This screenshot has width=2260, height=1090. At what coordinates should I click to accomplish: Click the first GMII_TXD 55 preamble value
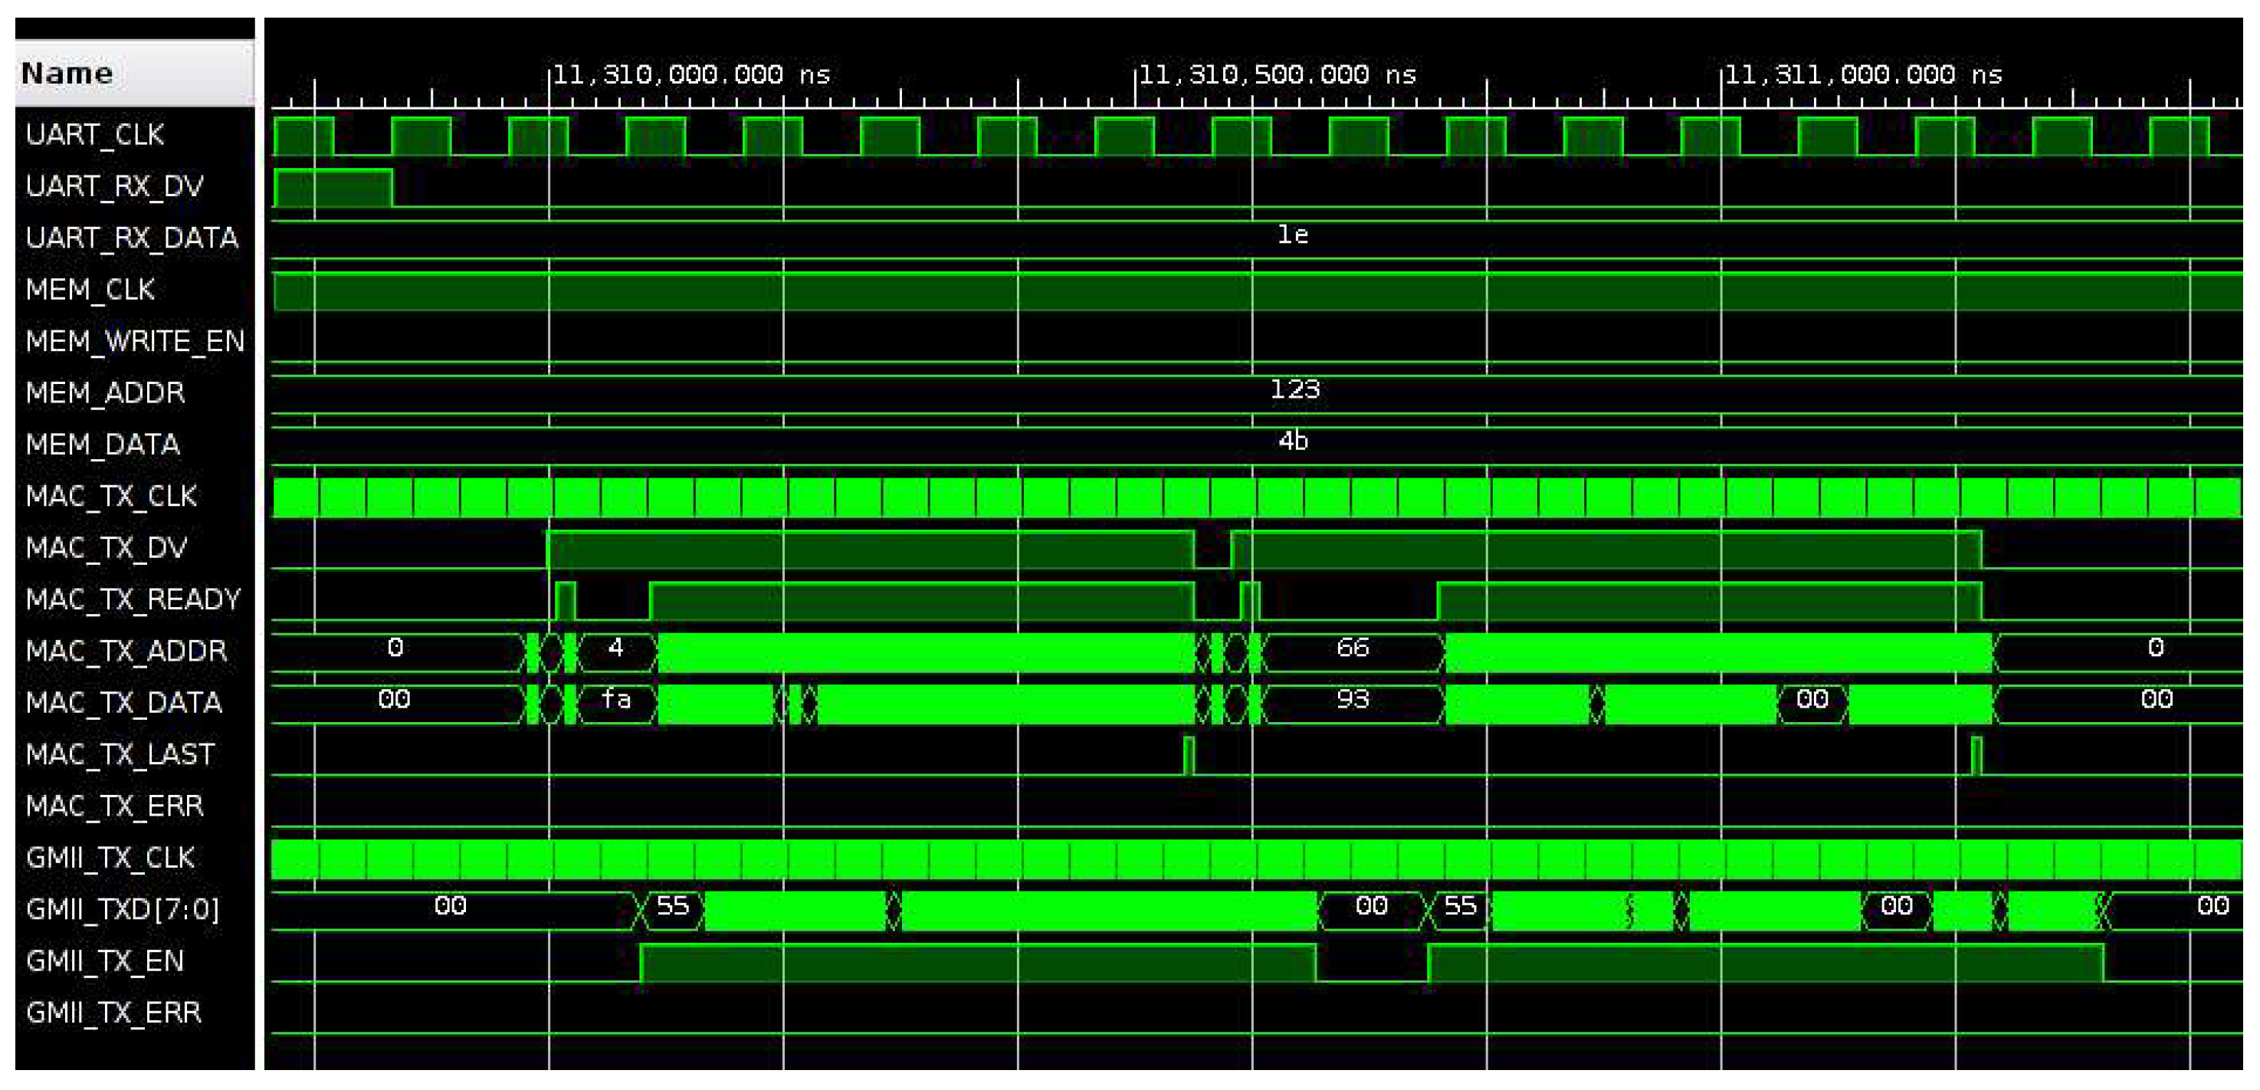(673, 907)
